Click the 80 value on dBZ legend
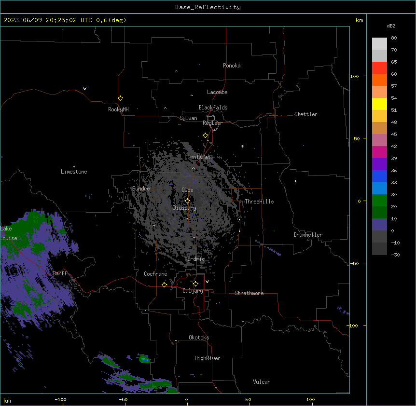The image size is (416, 406). 394,38
